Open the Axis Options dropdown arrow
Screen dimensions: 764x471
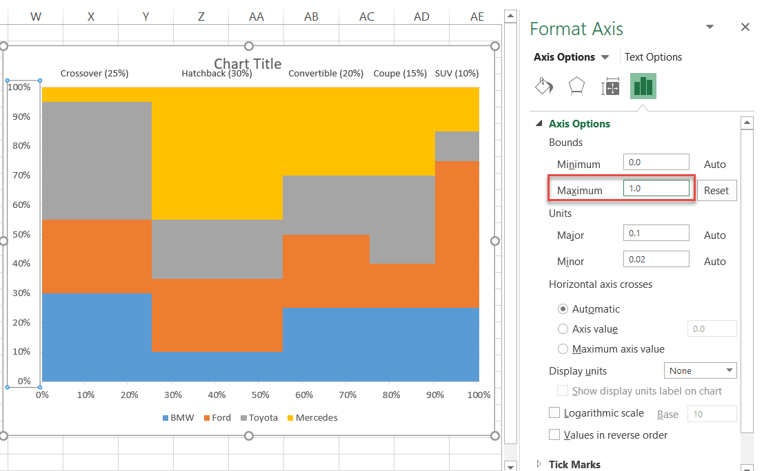[x=605, y=57]
